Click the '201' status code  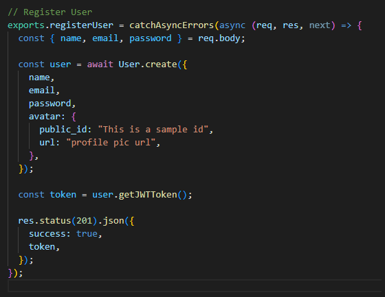click(x=84, y=221)
